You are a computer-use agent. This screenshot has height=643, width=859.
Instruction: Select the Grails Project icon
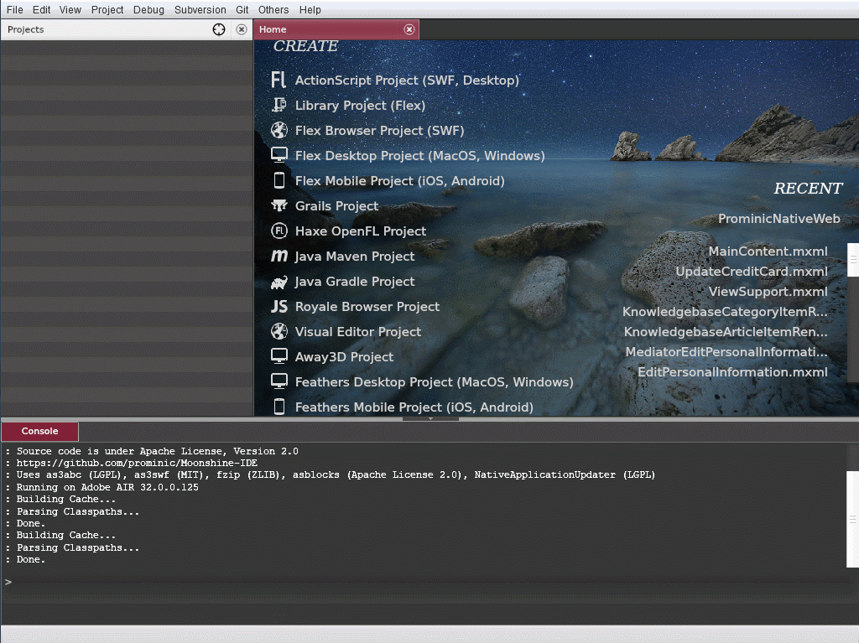[279, 205]
